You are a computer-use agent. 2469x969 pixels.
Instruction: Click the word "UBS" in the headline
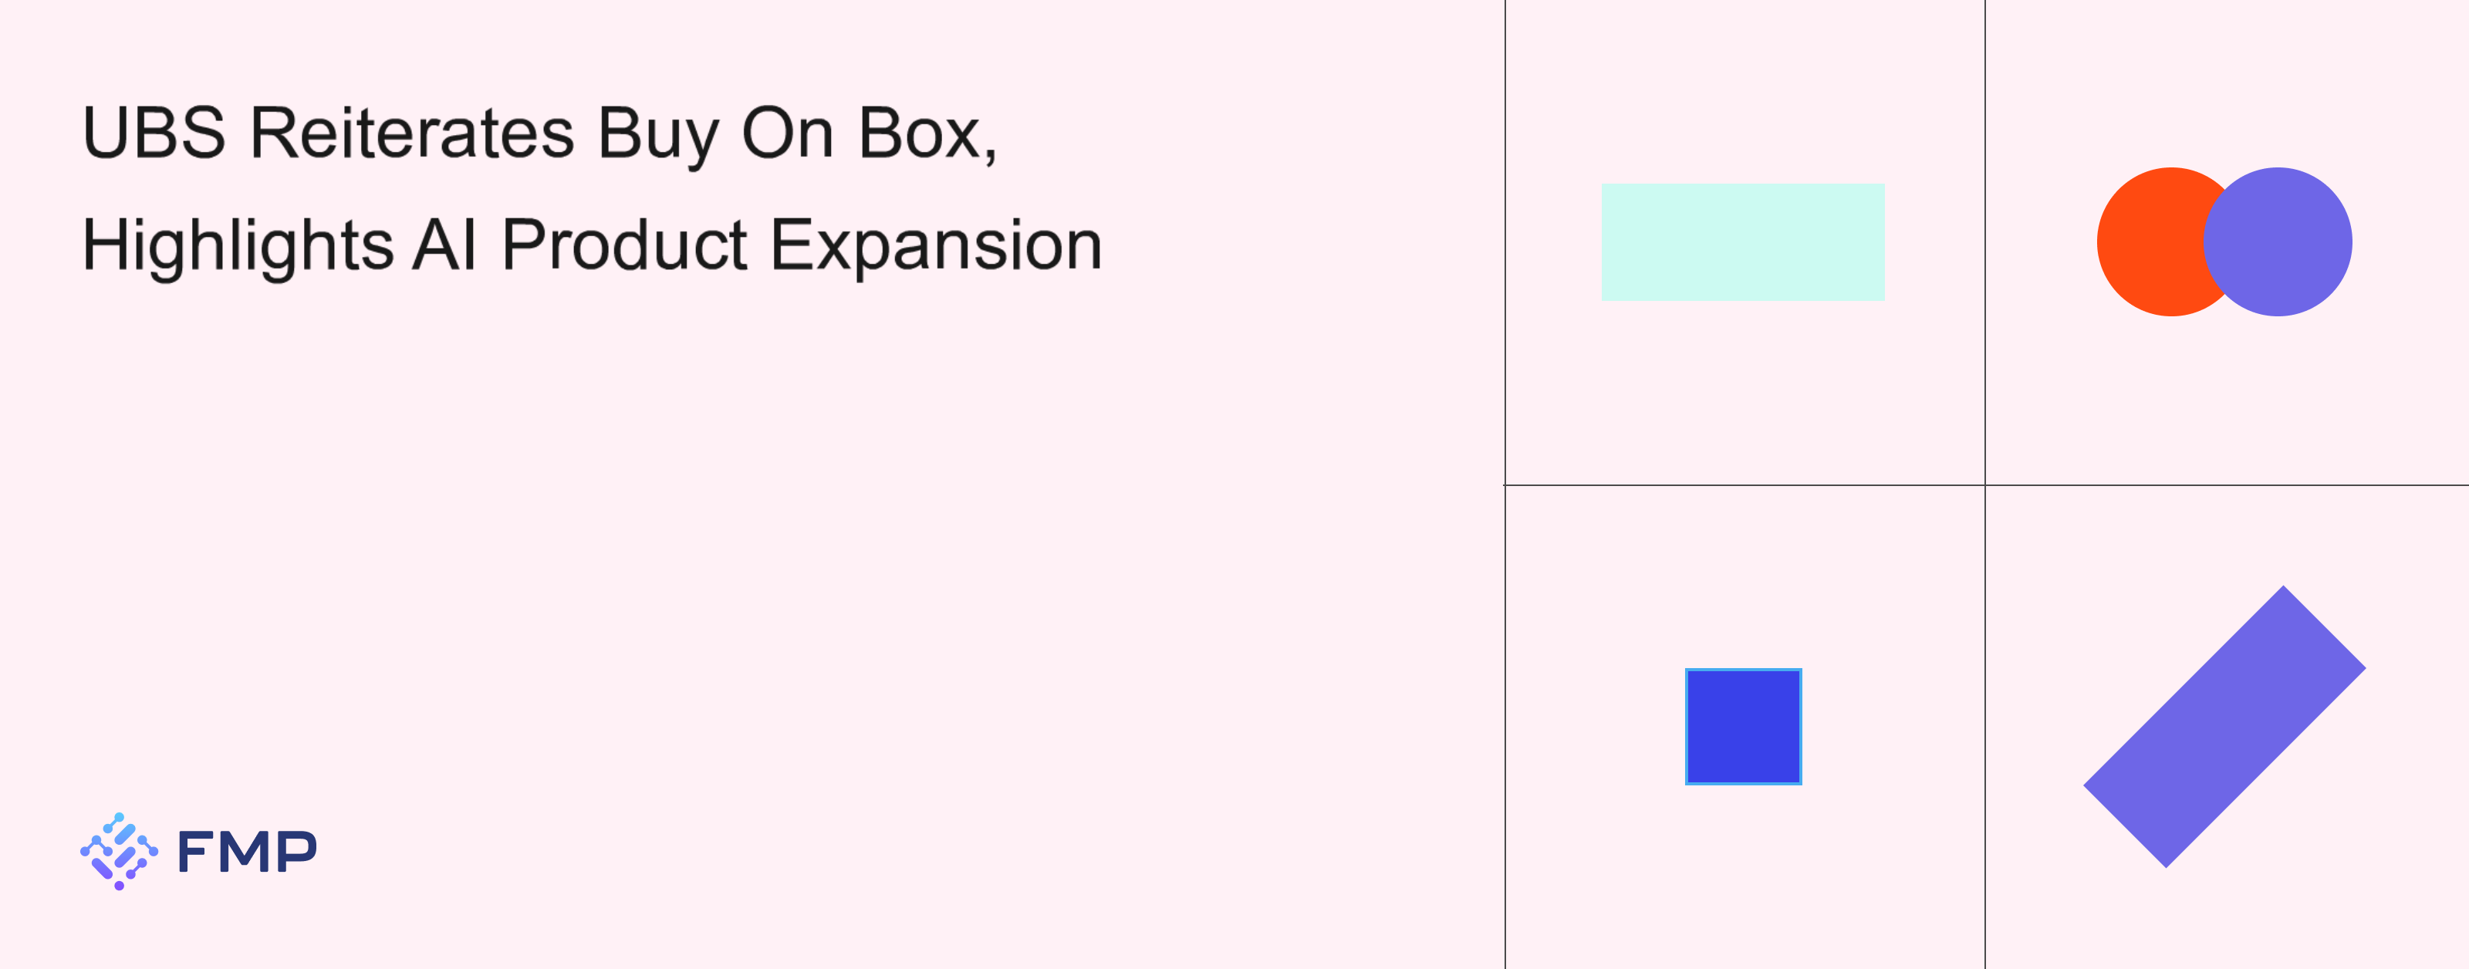154,132
